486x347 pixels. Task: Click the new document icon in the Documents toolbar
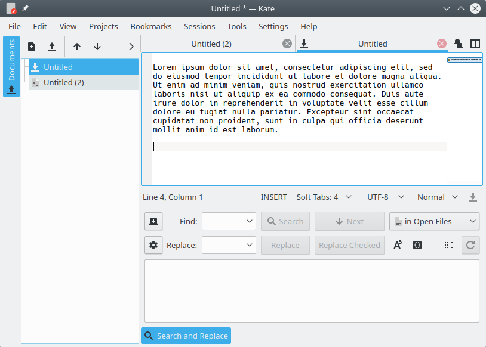(32, 47)
